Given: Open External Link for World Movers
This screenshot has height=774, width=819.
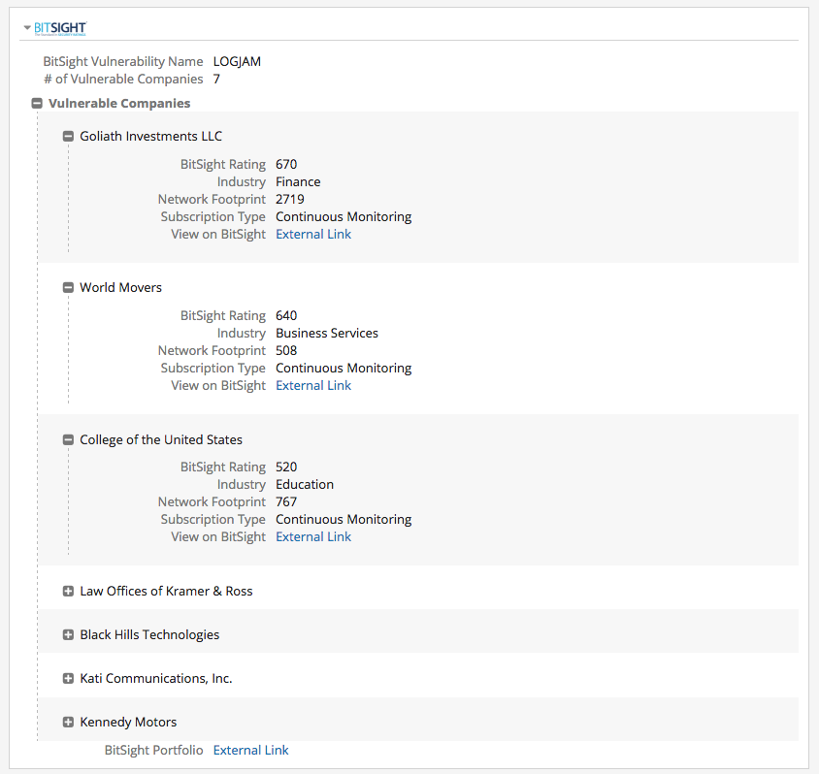Looking at the screenshot, I should point(313,386).
